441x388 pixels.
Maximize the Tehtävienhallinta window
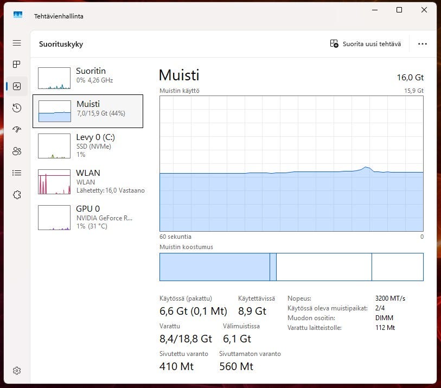coord(399,10)
